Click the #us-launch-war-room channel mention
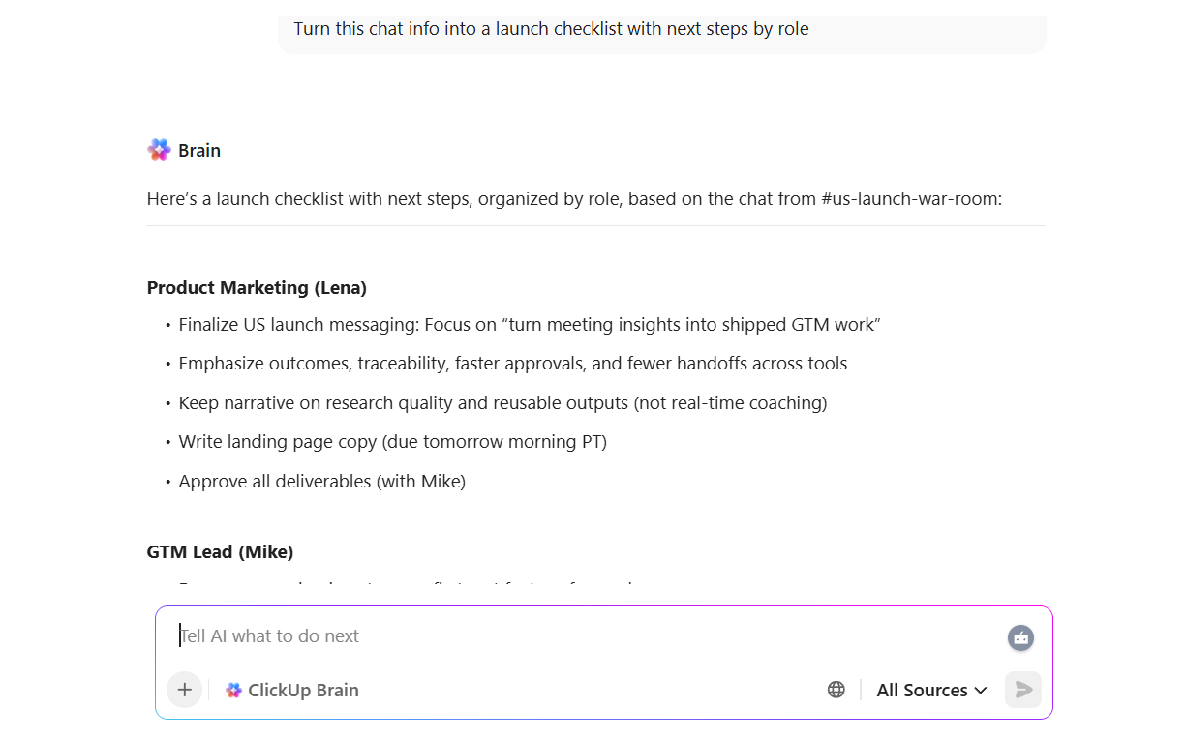1186x738 pixels. pos(910,199)
